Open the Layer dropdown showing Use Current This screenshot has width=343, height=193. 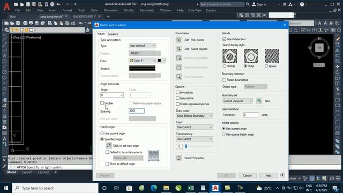(195, 127)
